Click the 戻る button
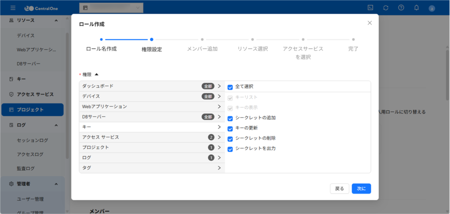This screenshot has width=450, height=214. coord(340,189)
